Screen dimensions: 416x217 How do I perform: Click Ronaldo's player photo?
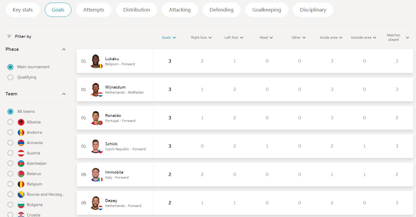point(95,118)
